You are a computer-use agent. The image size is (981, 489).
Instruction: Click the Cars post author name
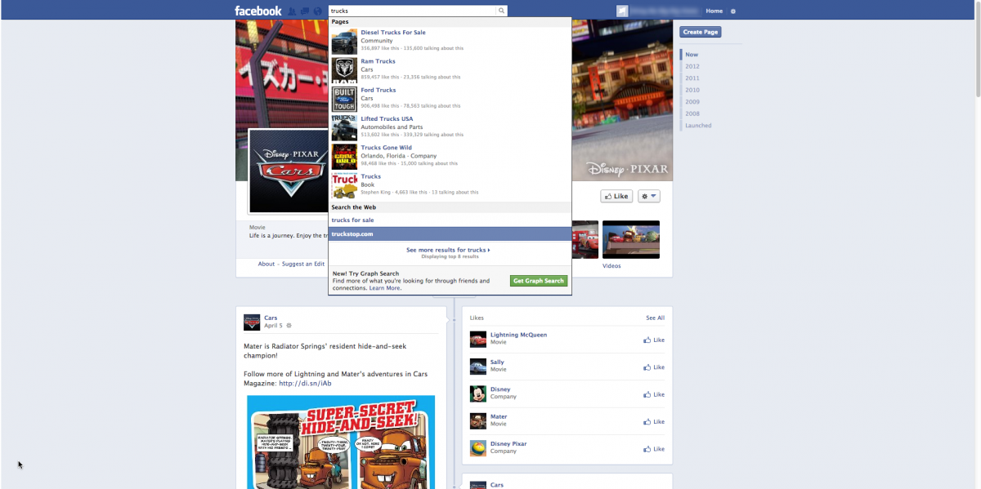click(271, 318)
